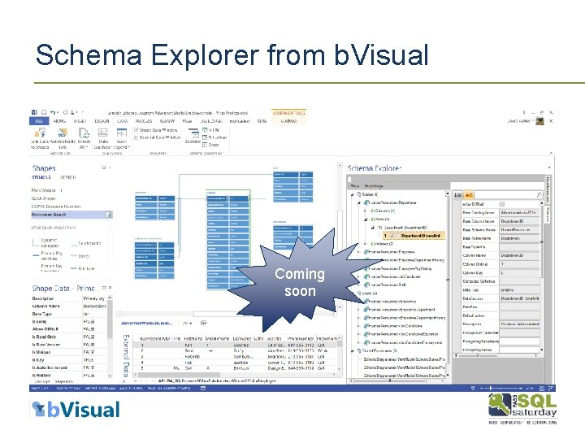The width and height of the screenshot is (585, 439).
Task: Select the HumanResources.Shift table node
Action: click(x=388, y=285)
